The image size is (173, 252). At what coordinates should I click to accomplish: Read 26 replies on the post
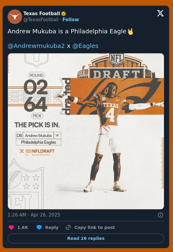tap(86, 238)
